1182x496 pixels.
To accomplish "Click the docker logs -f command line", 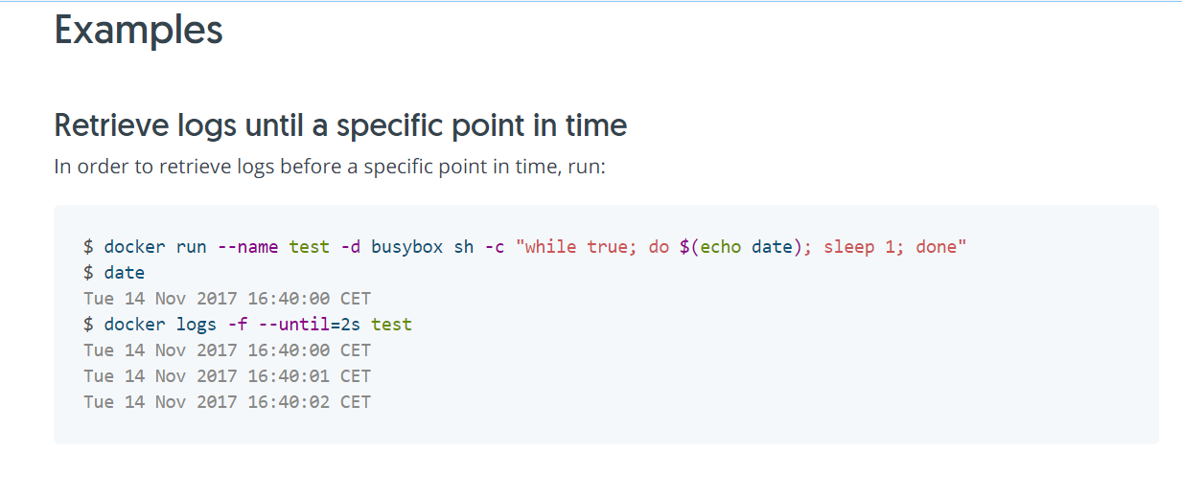I will [x=248, y=325].
